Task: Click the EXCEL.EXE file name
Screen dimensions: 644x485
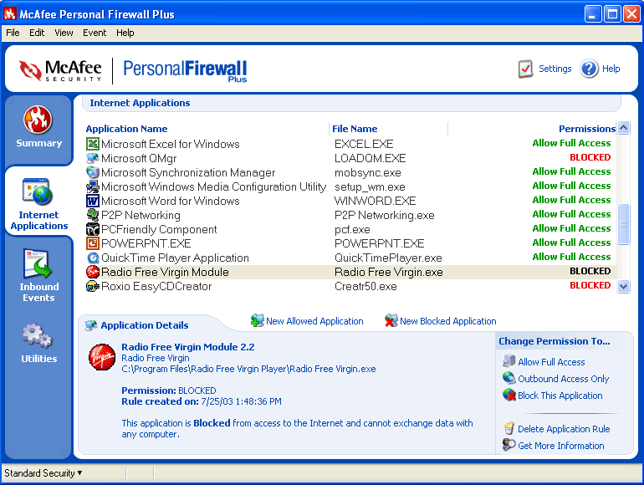Action: tap(364, 144)
